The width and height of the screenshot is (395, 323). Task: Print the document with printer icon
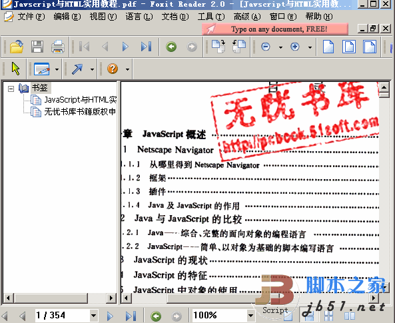click(x=58, y=47)
